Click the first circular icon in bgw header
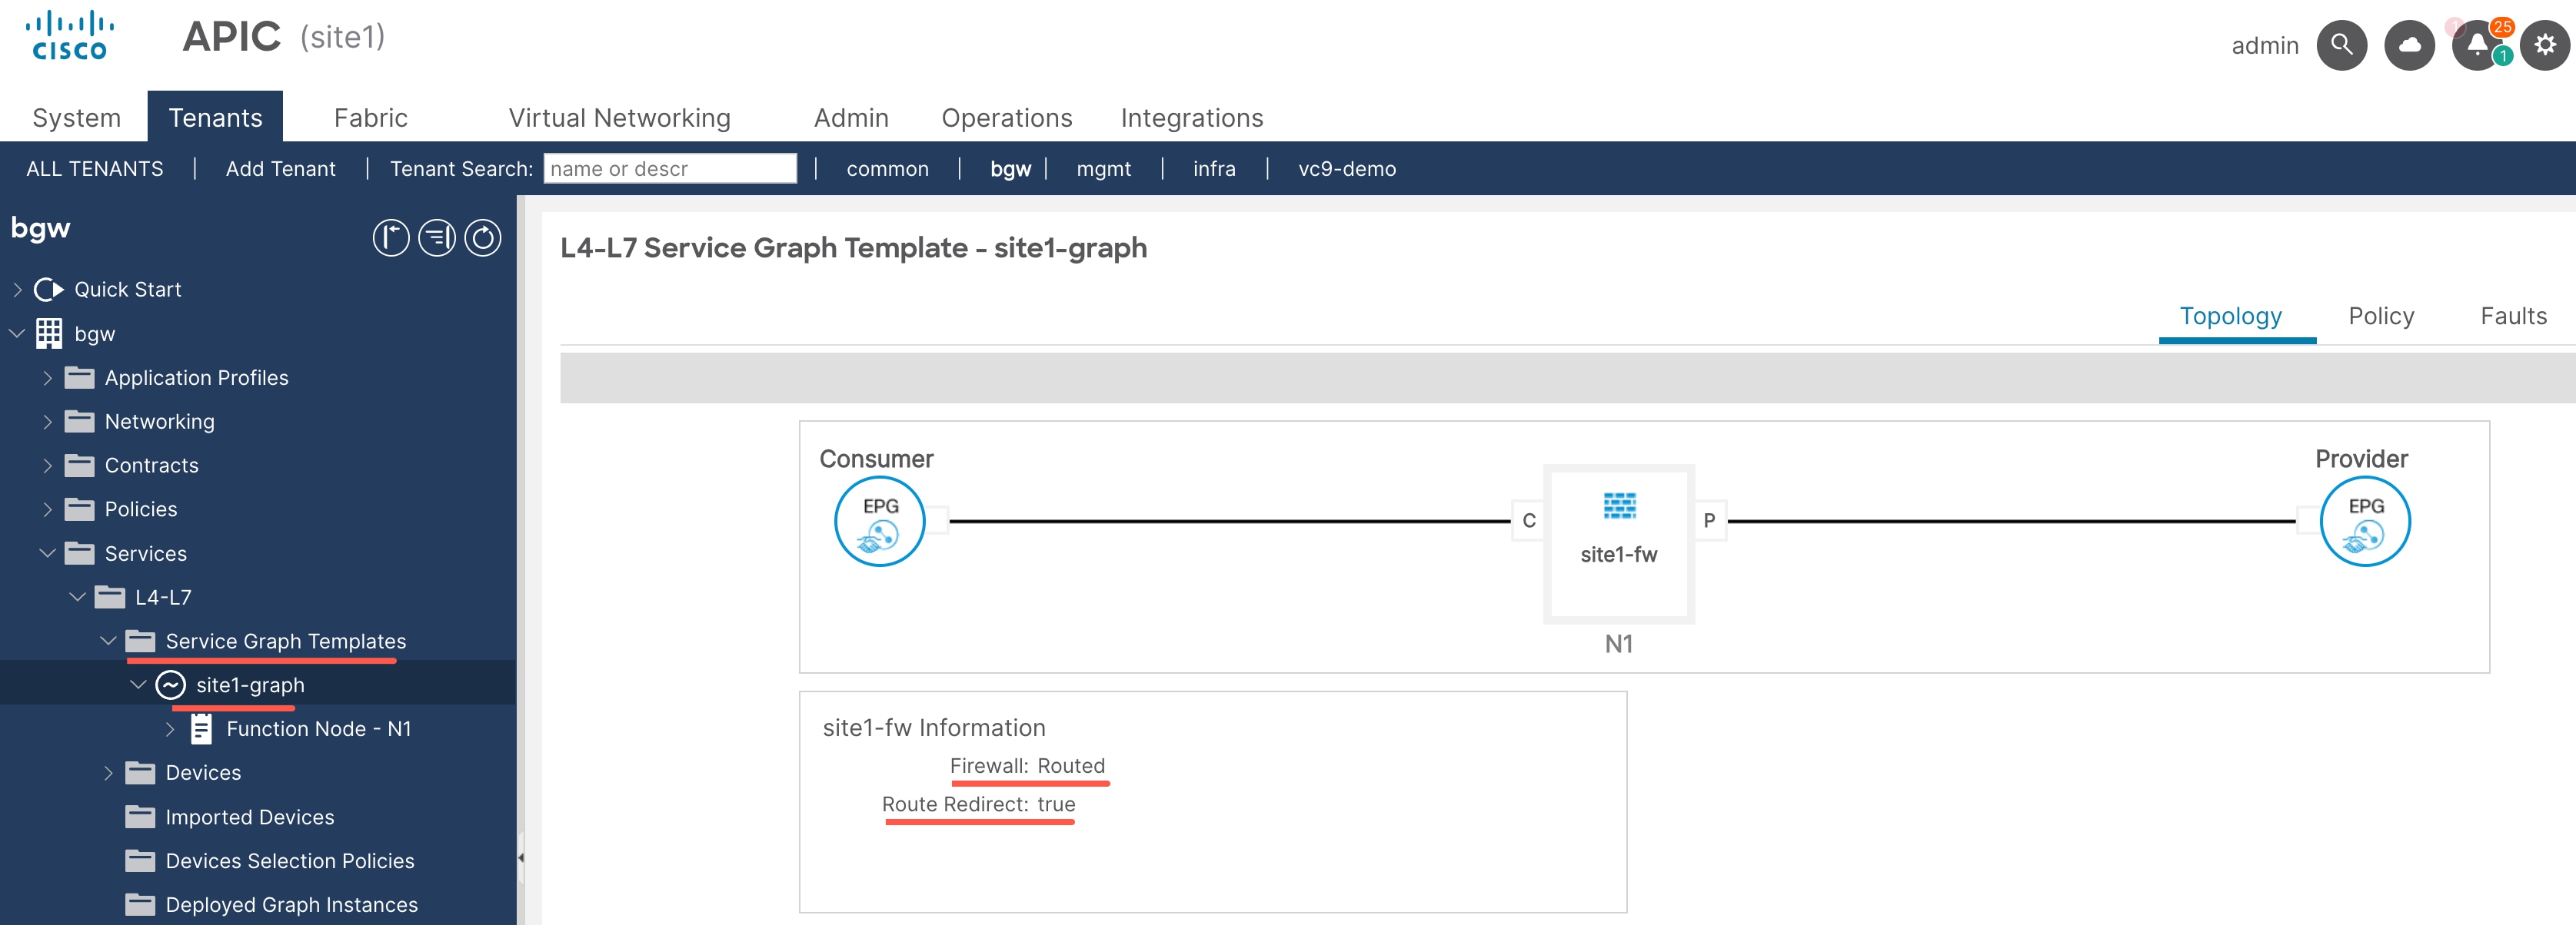The width and height of the screenshot is (2576, 925). [391, 237]
